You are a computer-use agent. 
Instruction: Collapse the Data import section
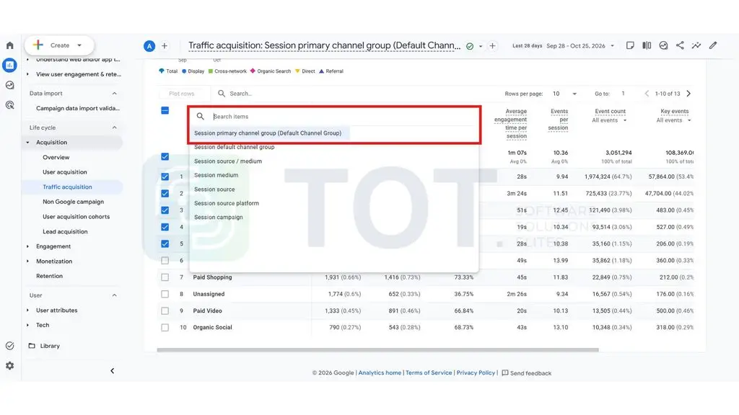tap(115, 94)
